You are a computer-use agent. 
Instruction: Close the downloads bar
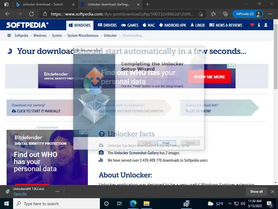(273, 191)
